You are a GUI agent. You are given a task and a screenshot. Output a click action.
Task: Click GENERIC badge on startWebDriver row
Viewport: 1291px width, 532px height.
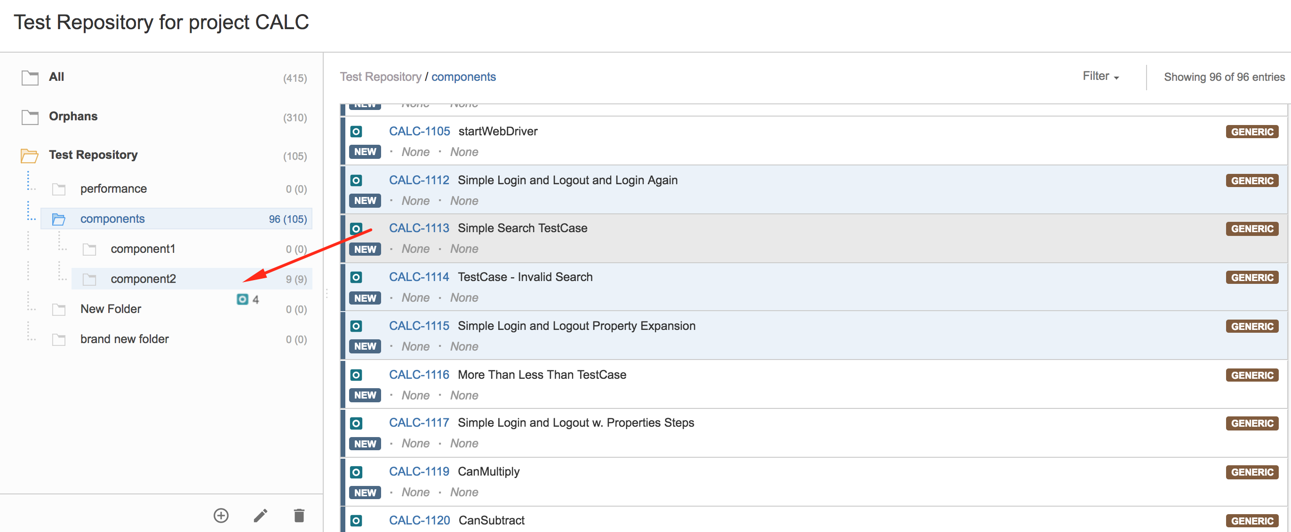(1252, 132)
